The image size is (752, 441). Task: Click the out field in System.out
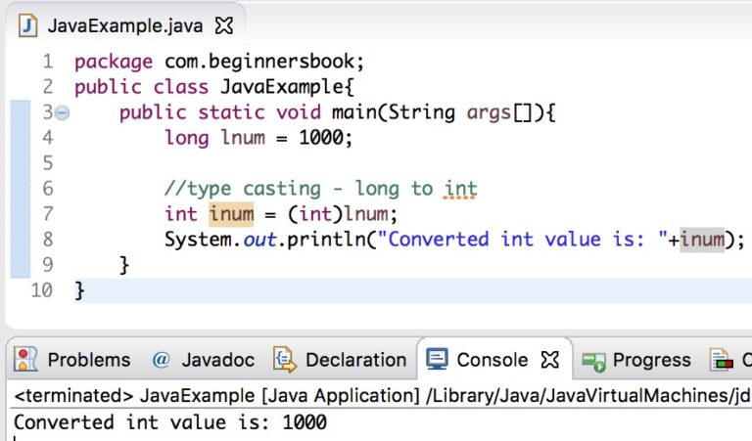point(259,240)
